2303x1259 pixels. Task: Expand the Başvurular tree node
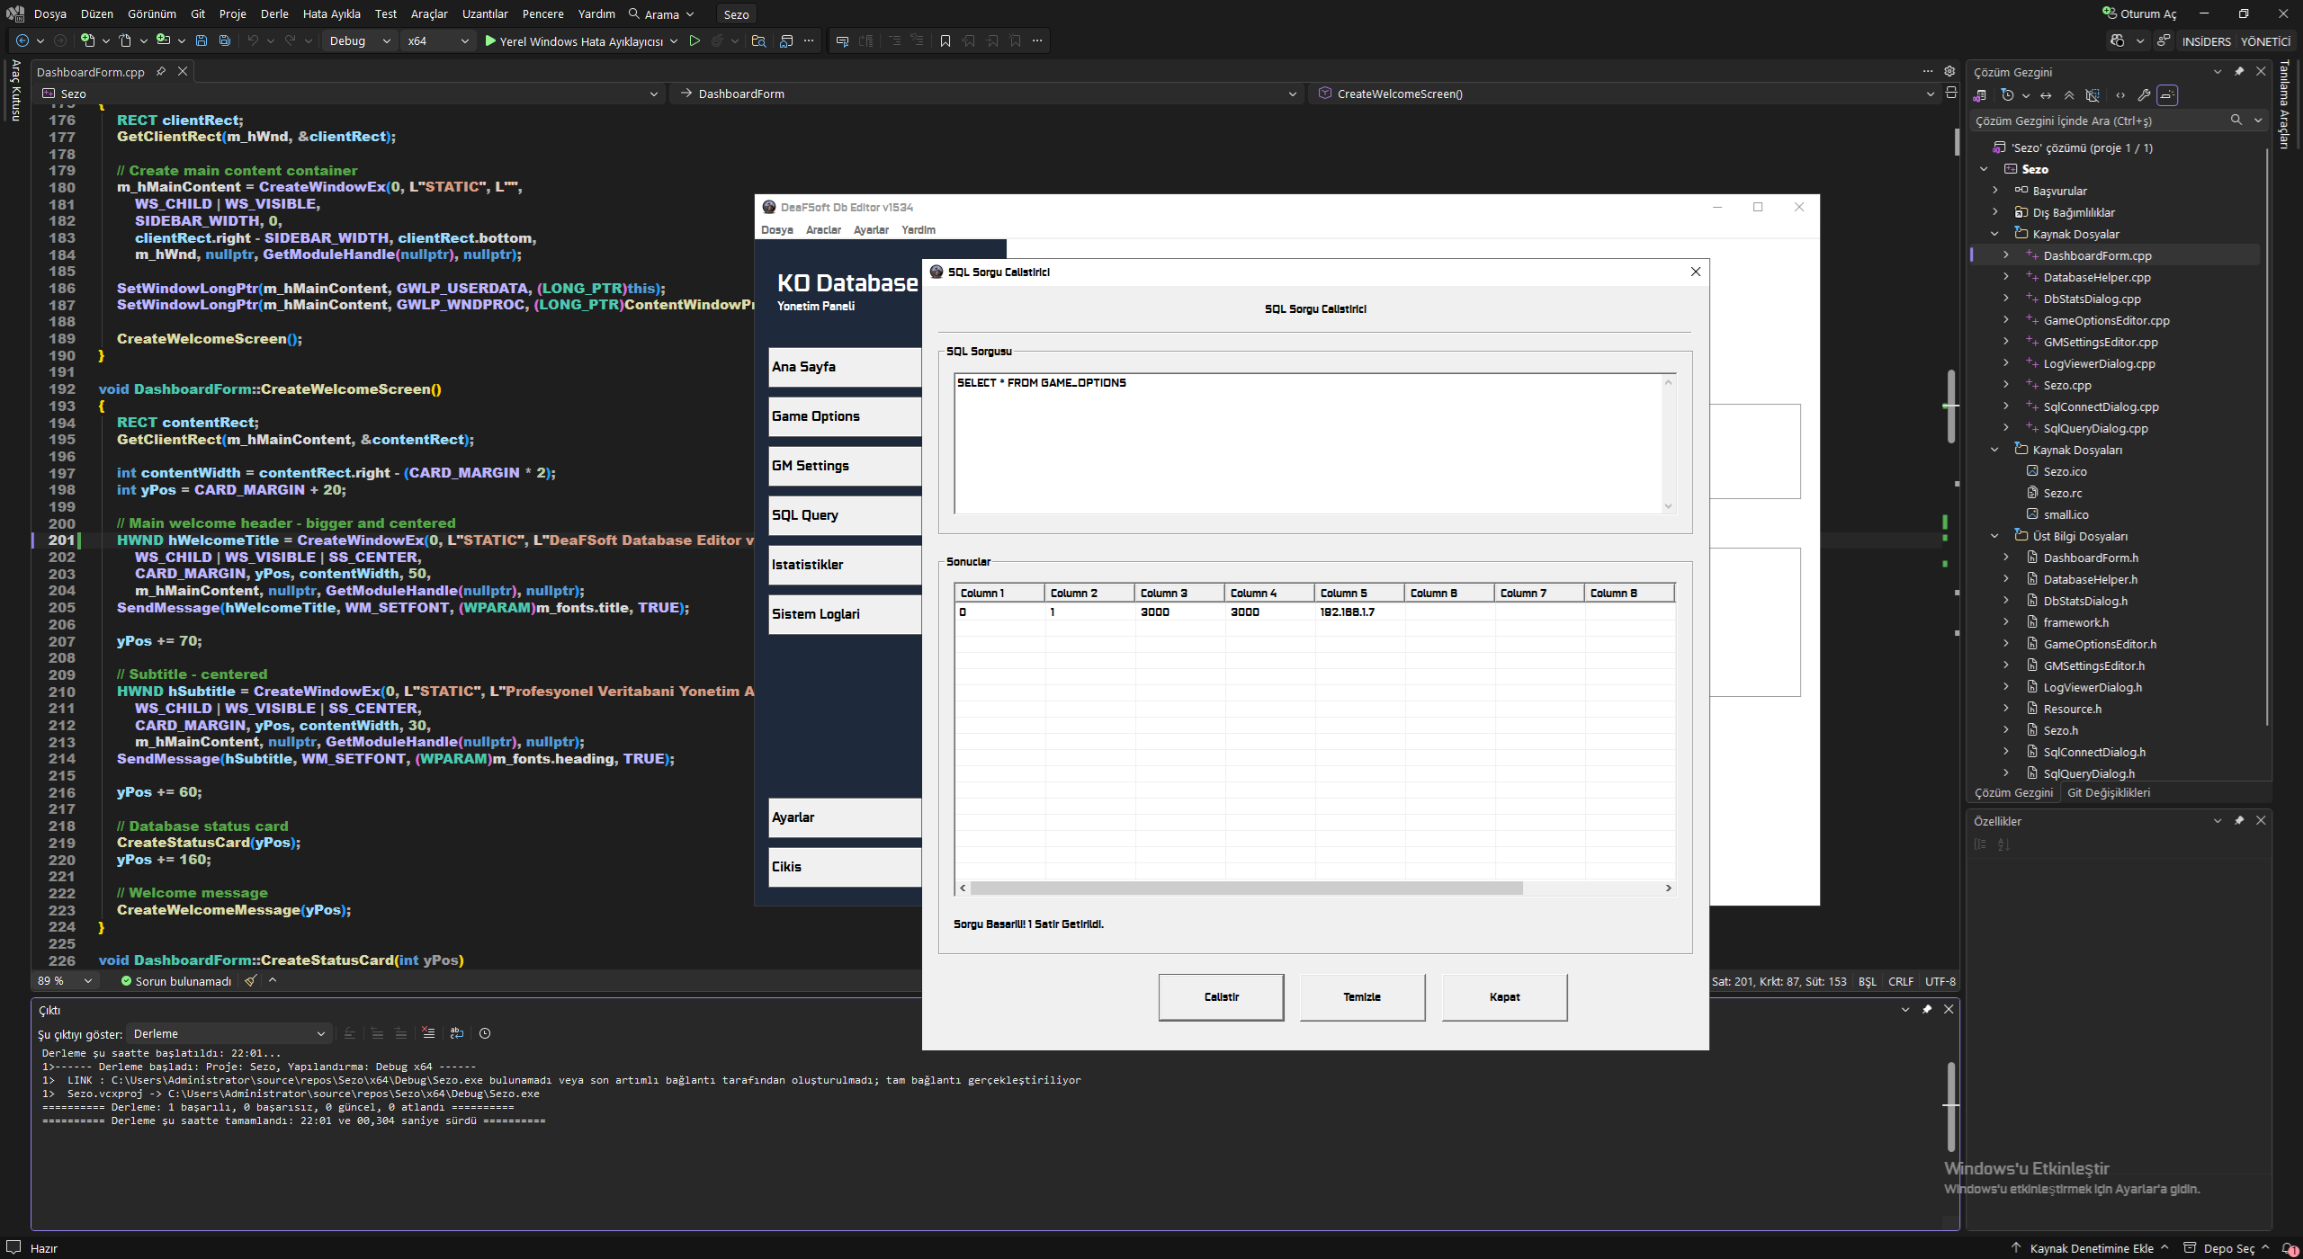[1995, 191]
